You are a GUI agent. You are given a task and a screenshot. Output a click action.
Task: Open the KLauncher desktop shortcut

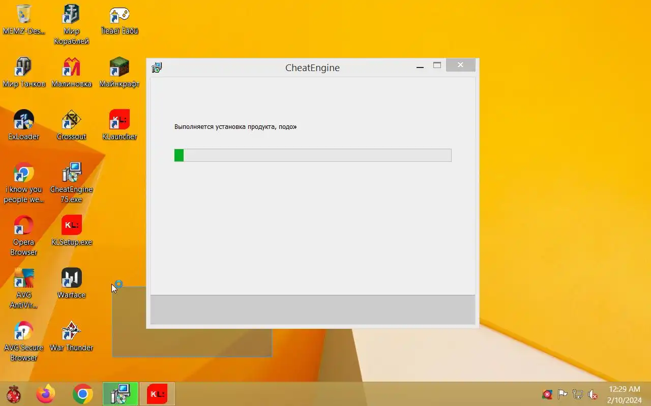tap(119, 125)
